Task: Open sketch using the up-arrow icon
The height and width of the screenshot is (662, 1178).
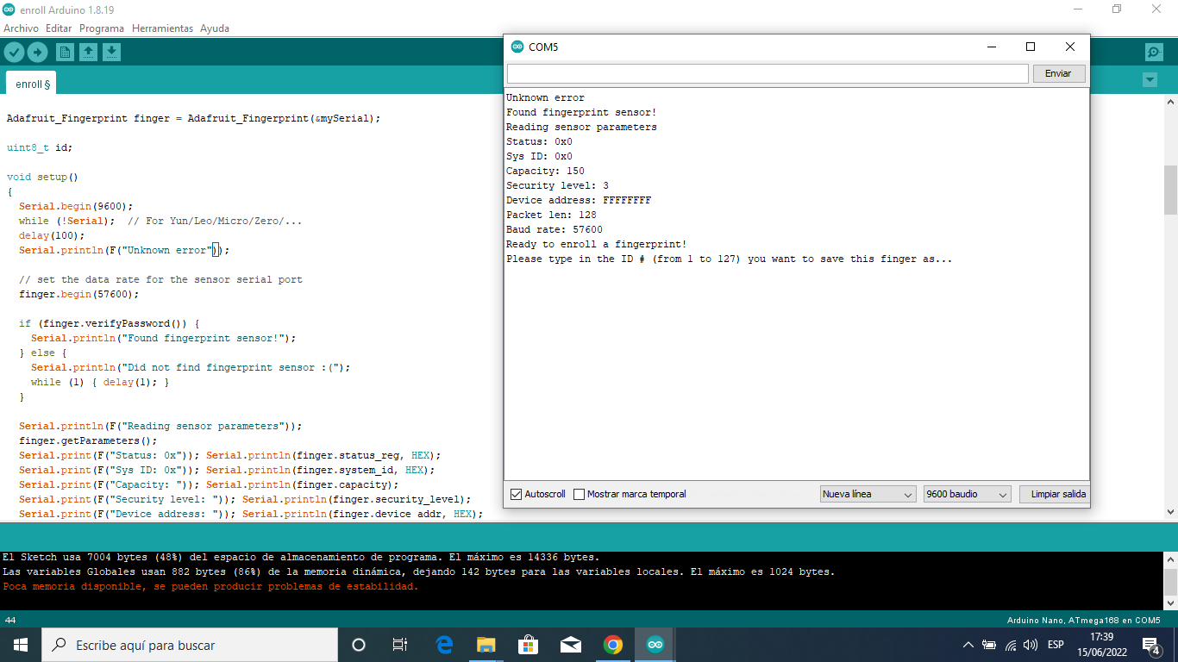Action: tap(88, 53)
